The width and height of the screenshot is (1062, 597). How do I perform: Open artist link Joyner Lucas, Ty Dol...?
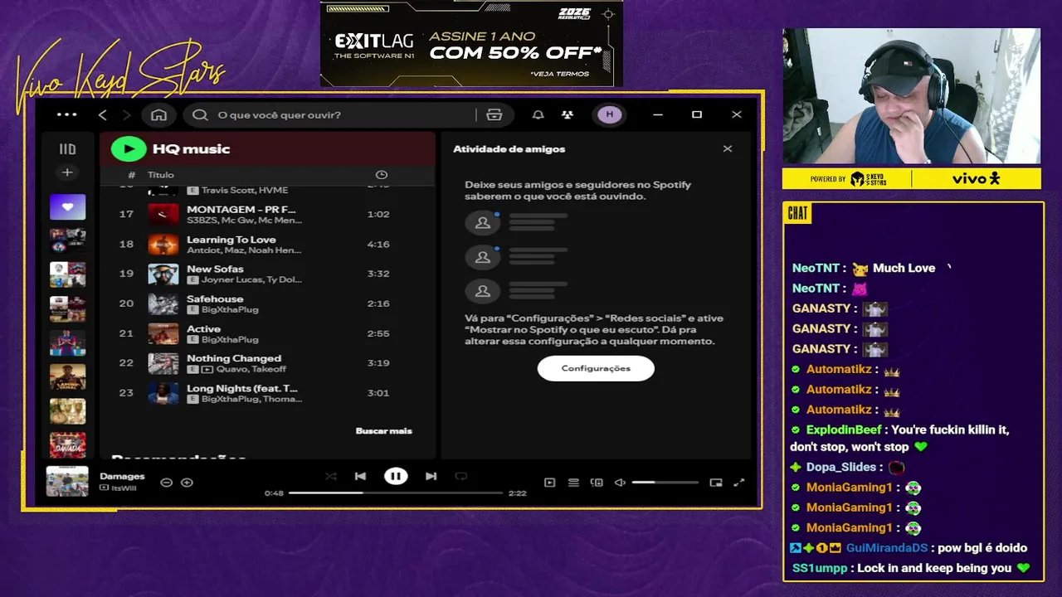point(251,280)
